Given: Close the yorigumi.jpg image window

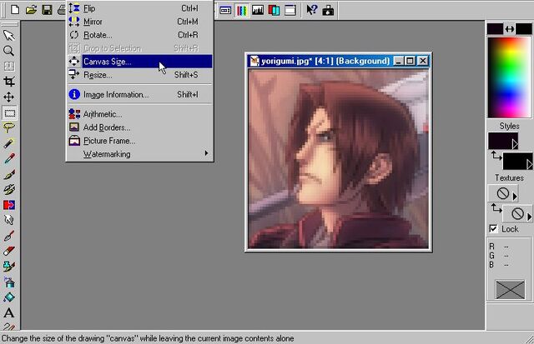Looking at the screenshot, I should [x=423, y=61].
